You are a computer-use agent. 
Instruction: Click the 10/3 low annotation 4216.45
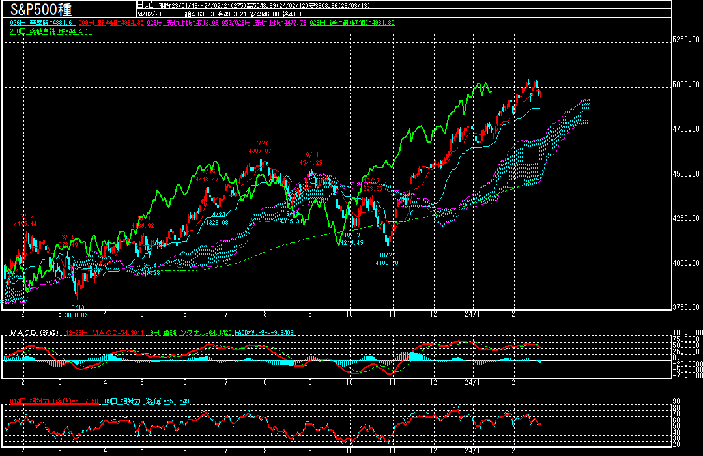[x=352, y=239]
